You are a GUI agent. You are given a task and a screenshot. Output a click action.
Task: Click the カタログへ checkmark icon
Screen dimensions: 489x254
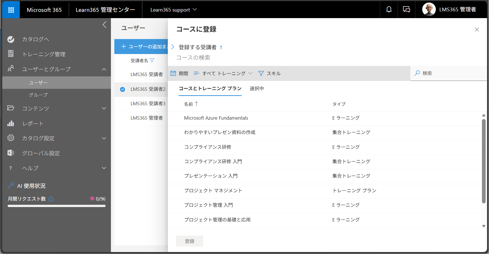pyautogui.click(x=11, y=39)
